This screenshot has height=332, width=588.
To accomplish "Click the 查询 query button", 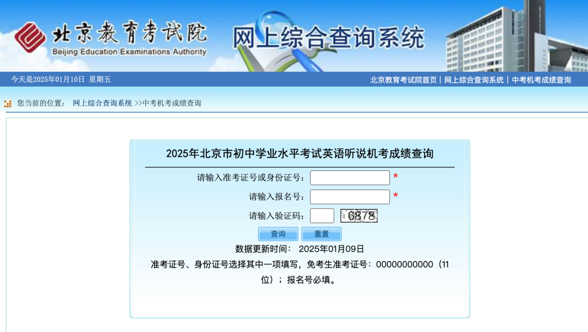I will [x=278, y=233].
